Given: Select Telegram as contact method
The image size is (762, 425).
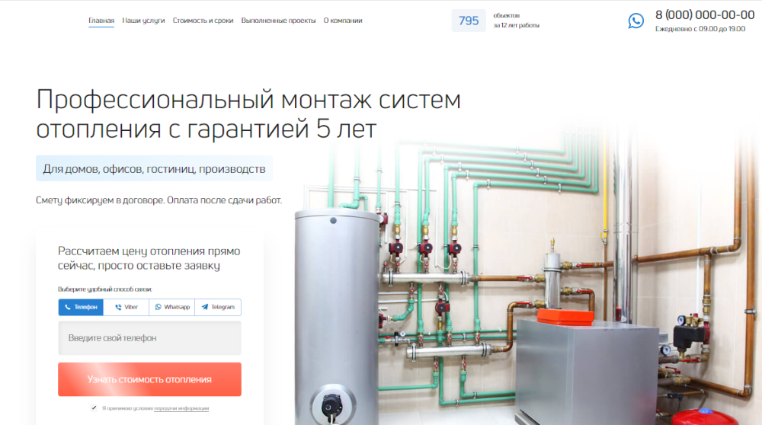Looking at the screenshot, I should 218,307.
